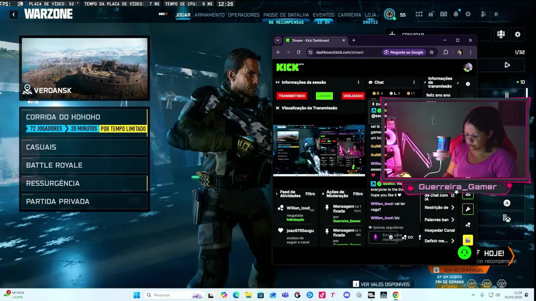The width and height of the screenshot is (536, 301).
Task: Open new tab in Chrome
Action: pyautogui.click(x=353, y=41)
